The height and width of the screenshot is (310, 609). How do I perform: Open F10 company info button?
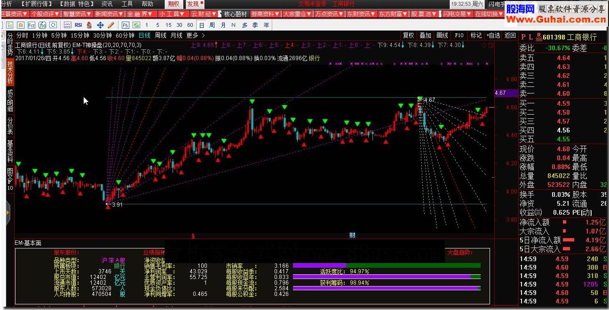(459, 36)
